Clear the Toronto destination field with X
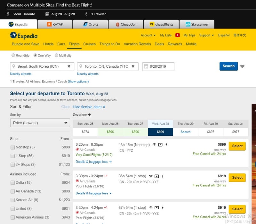The image size is (256, 224). (133, 66)
